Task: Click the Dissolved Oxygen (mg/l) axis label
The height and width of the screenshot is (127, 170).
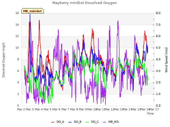Action: pos(3,60)
